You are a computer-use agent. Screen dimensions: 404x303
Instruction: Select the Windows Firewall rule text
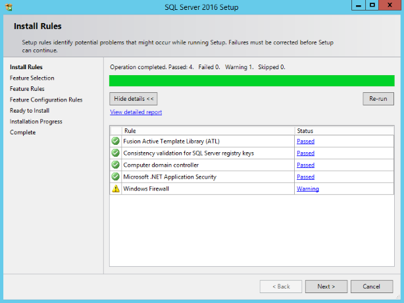click(146, 189)
